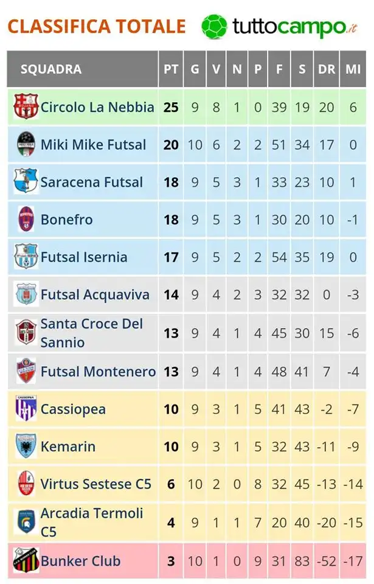Open the Santa Croce Del Sannio link
Image resolution: width=374 pixels, height=584 pixels.
92,333
